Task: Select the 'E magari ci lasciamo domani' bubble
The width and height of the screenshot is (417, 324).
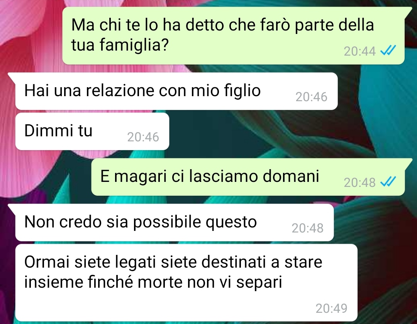Action: (x=248, y=177)
